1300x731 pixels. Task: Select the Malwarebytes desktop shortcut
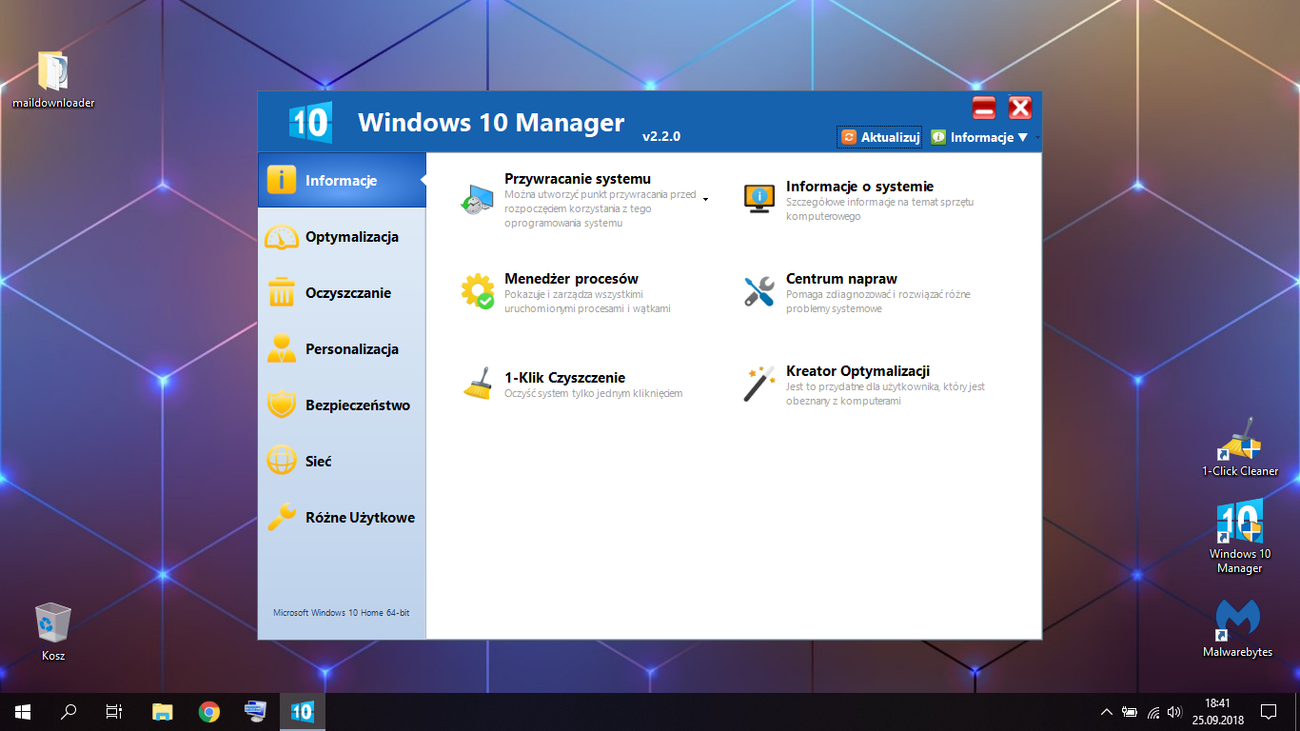point(1238,628)
